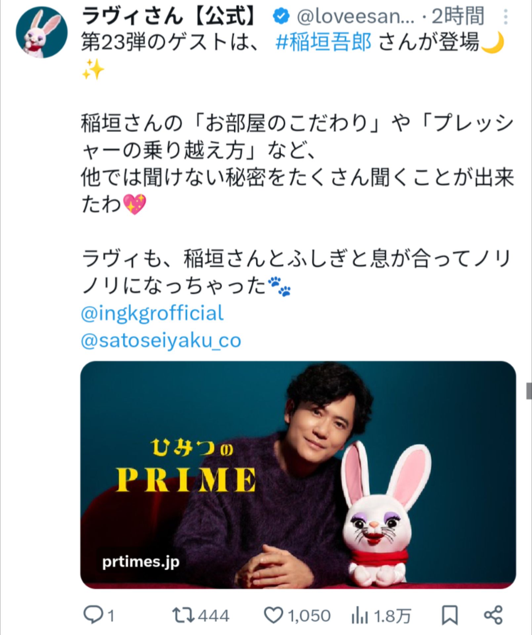Screen dimensions: 532x635
Task: Open the view analytics bar icon
Action: [x=360, y=616]
